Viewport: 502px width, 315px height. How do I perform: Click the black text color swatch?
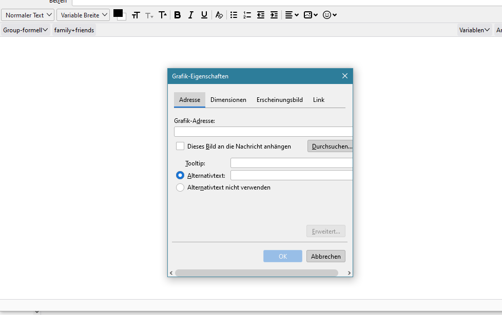[x=118, y=13]
